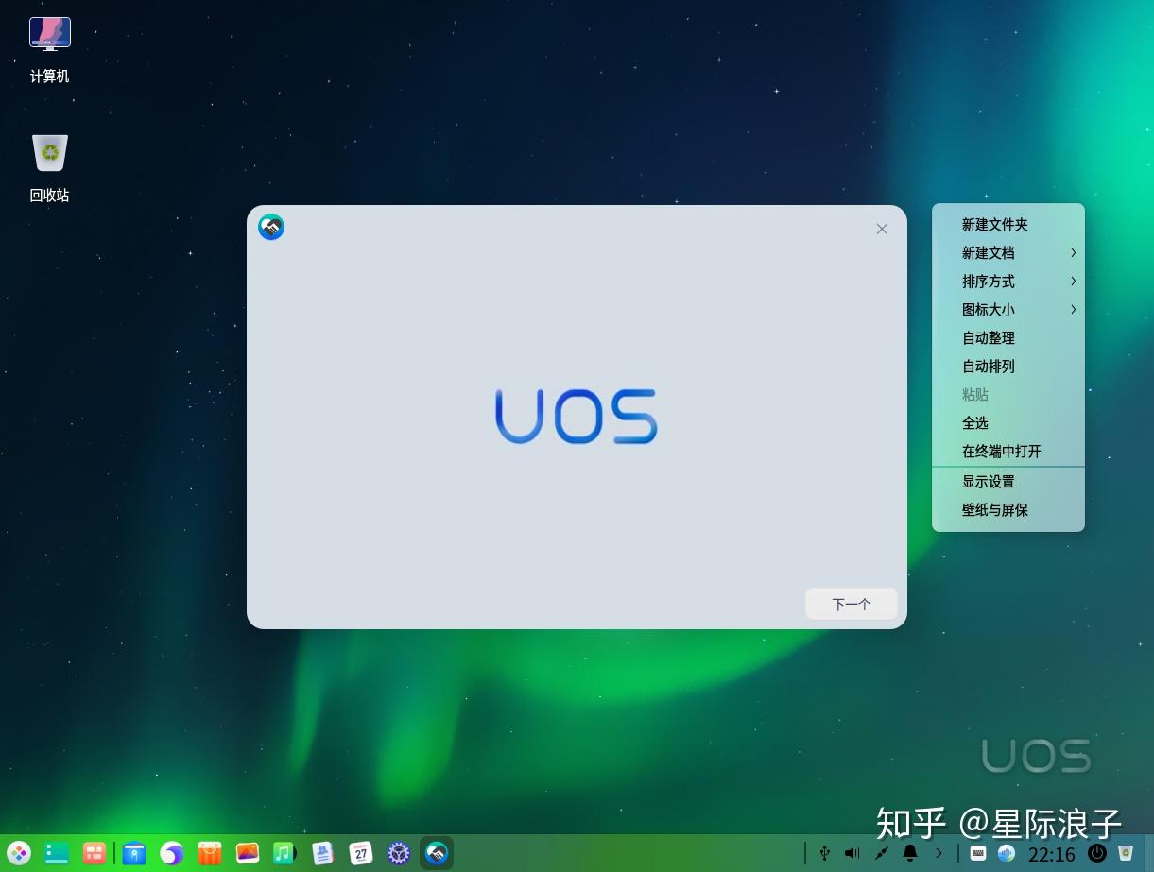The width and height of the screenshot is (1154, 872).
Task: Choose 在终端中打开 from the menu
Action: (1001, 452)
